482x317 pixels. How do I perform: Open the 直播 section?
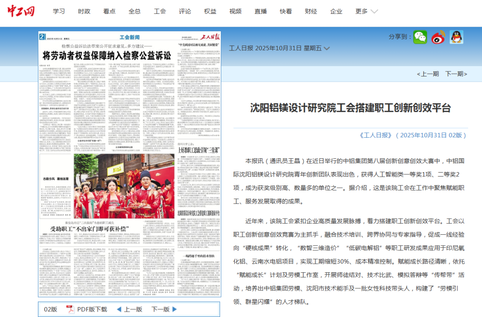[x=260, y=11]
